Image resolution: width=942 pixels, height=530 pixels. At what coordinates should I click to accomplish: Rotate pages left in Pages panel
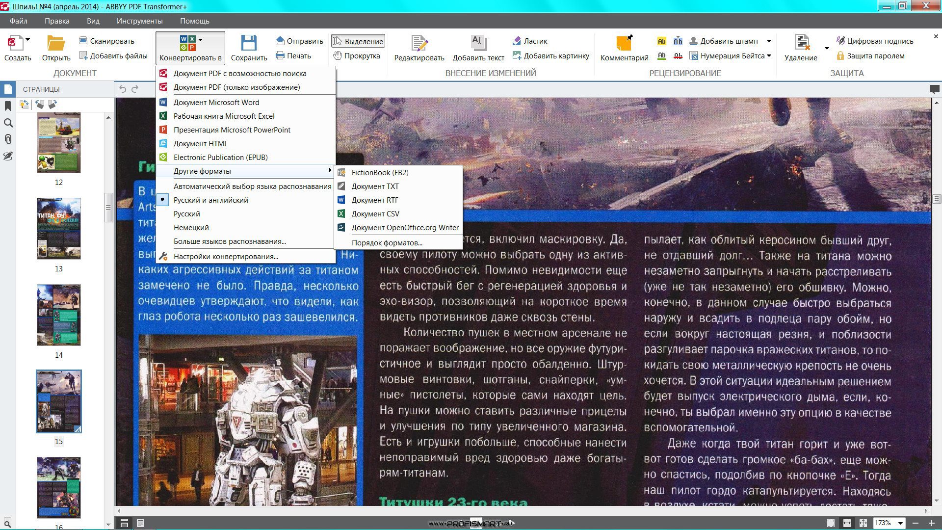[40, 105]
